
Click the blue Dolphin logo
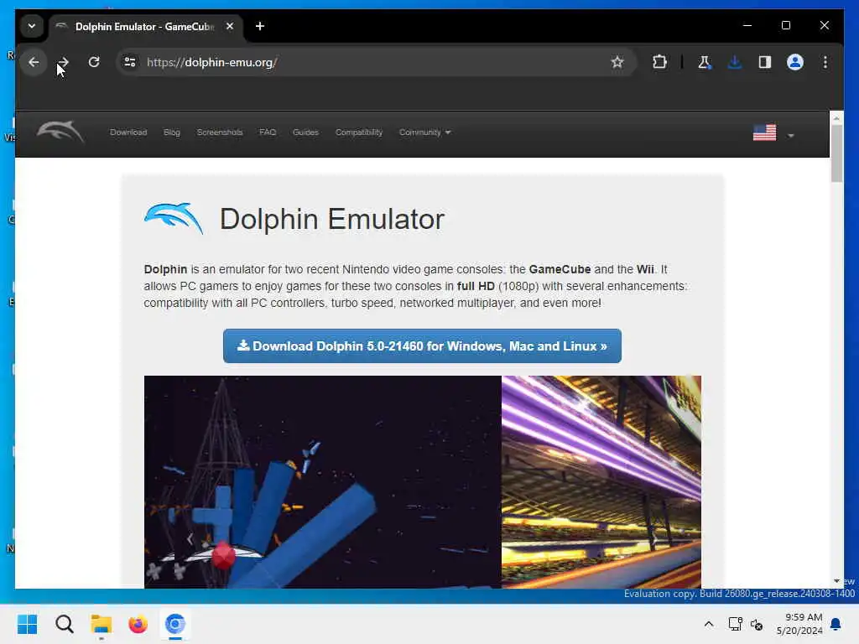click(173, 219)
